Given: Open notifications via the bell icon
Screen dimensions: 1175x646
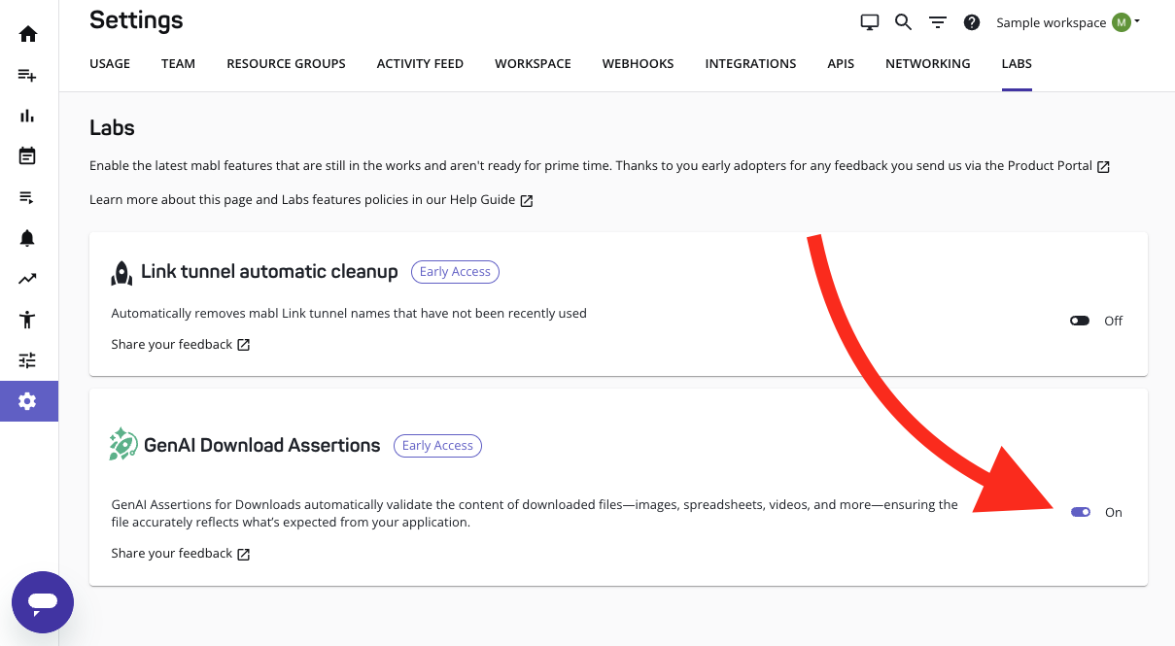Looking at the screenshot, I should pos(28,237).
